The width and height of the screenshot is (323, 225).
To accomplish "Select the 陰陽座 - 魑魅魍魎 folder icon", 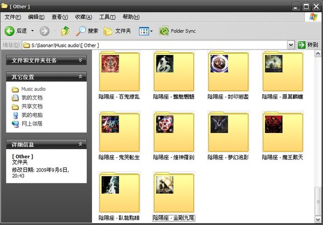I will coord(174,72).
